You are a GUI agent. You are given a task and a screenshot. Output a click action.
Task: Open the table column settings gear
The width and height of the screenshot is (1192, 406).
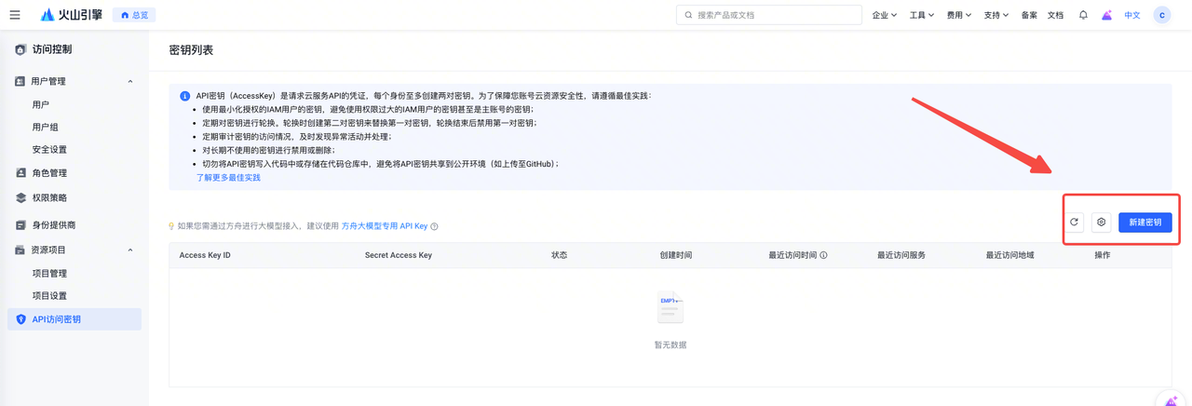[x=1101, y=223]
